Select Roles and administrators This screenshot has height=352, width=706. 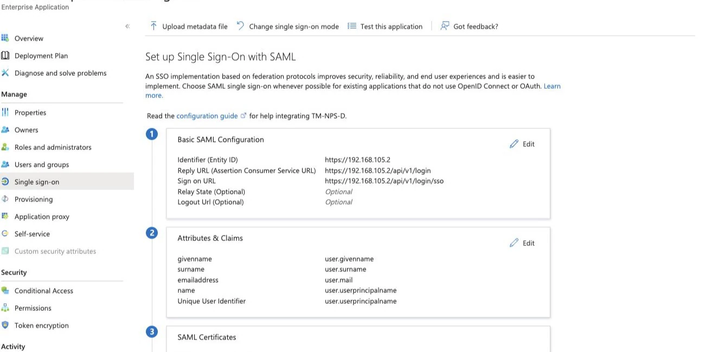pyautogui.click(x=53, y=147)
